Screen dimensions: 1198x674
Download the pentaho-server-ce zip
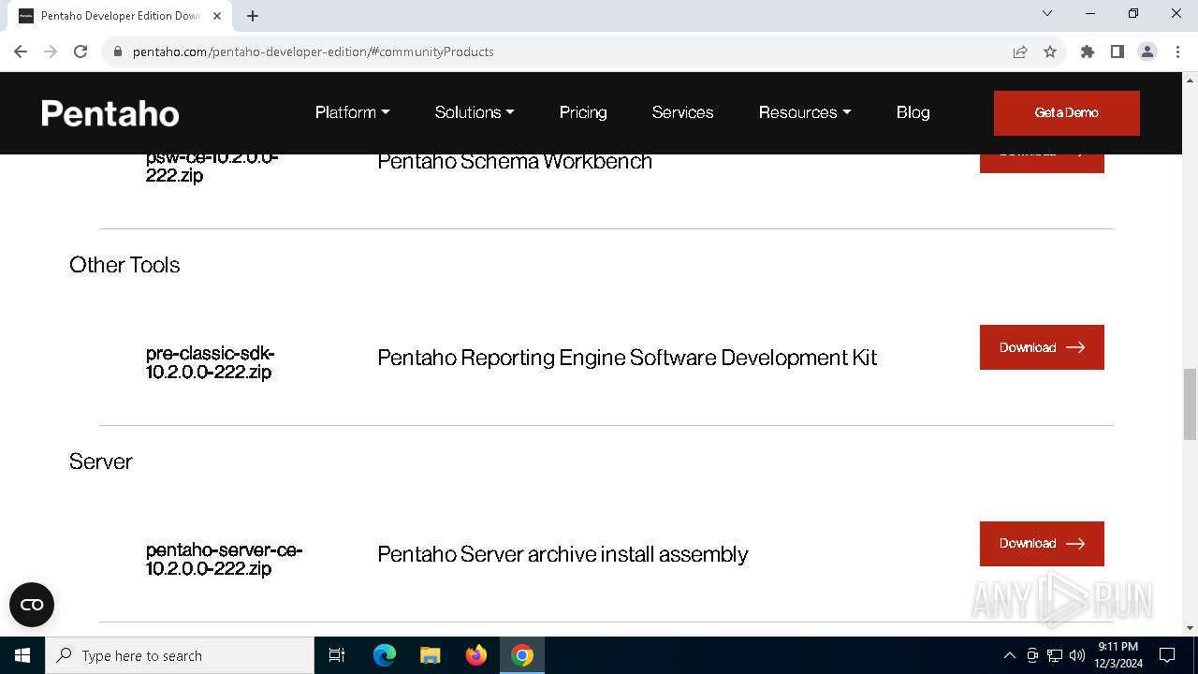1042,544
